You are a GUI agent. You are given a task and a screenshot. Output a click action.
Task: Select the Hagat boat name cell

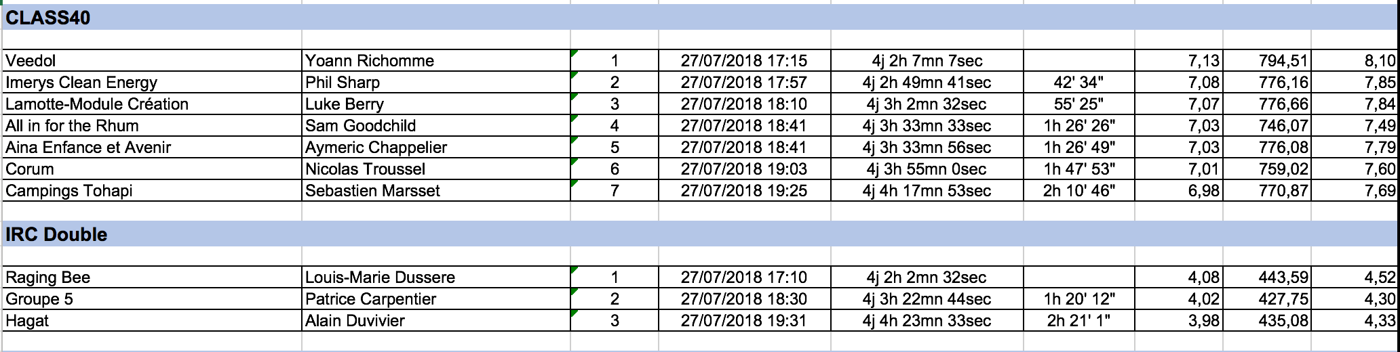coord(27,321)
